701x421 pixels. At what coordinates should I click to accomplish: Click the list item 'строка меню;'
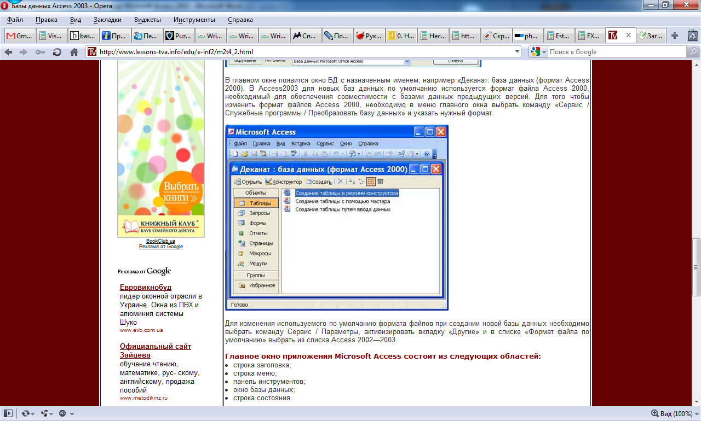[255, 373]
